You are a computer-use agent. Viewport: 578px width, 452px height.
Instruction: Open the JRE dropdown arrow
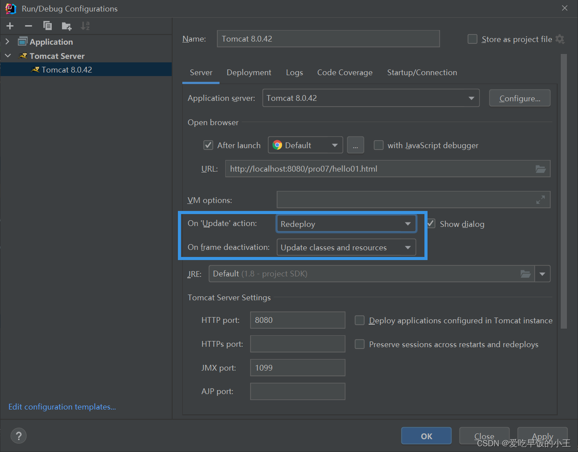coord(543,274)
